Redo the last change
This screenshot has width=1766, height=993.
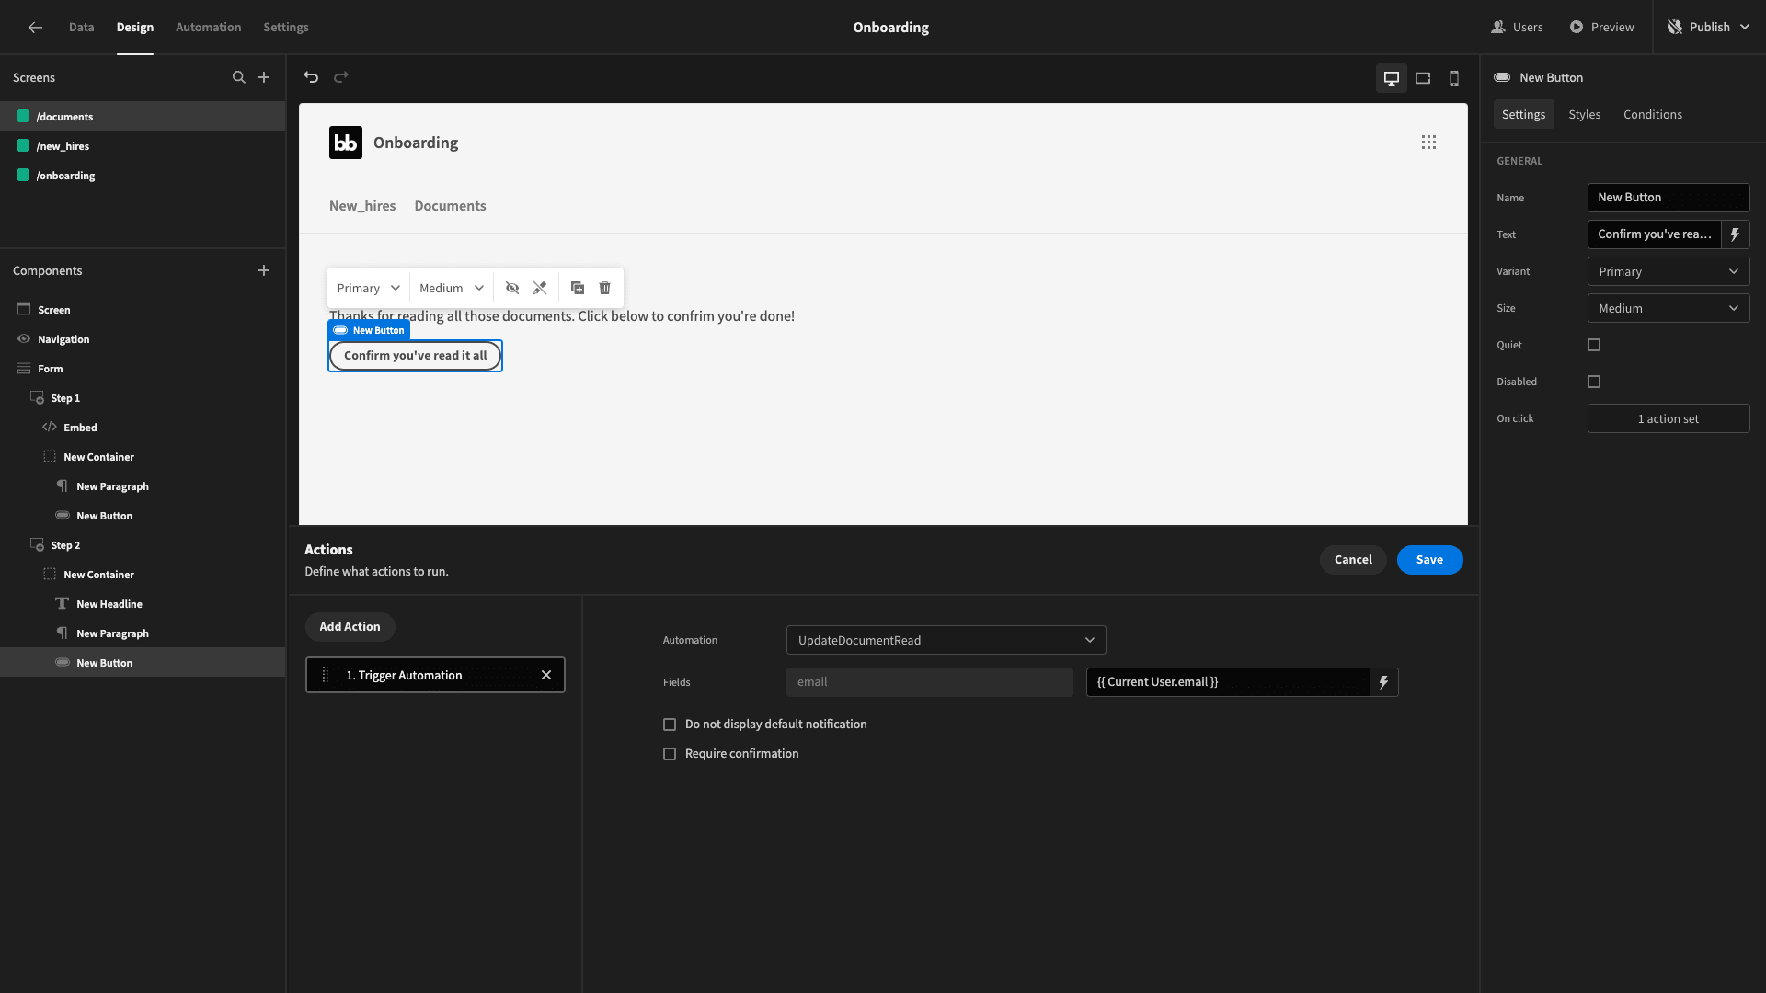(341, 77)
